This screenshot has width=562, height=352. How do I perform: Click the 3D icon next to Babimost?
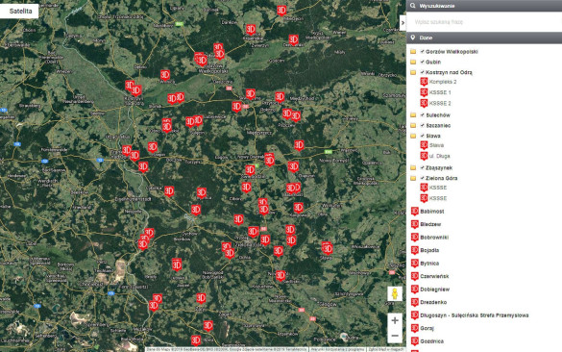click(x=415, y=211)
